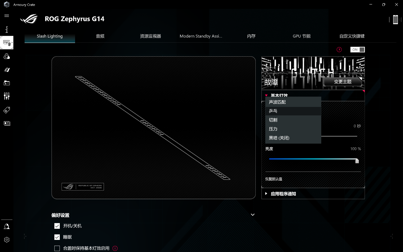Click the Slash Lighting diagonal strip preview

(x=153, y=128)
